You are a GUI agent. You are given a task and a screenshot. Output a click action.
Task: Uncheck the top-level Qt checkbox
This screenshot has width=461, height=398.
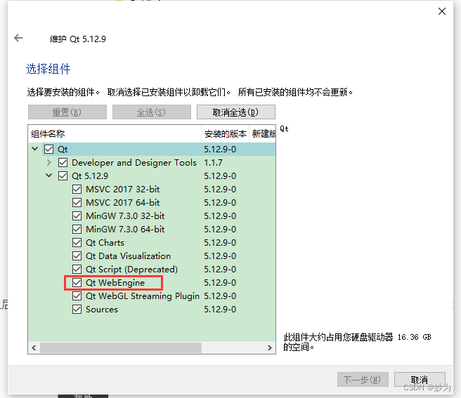(x=48, y=150)
